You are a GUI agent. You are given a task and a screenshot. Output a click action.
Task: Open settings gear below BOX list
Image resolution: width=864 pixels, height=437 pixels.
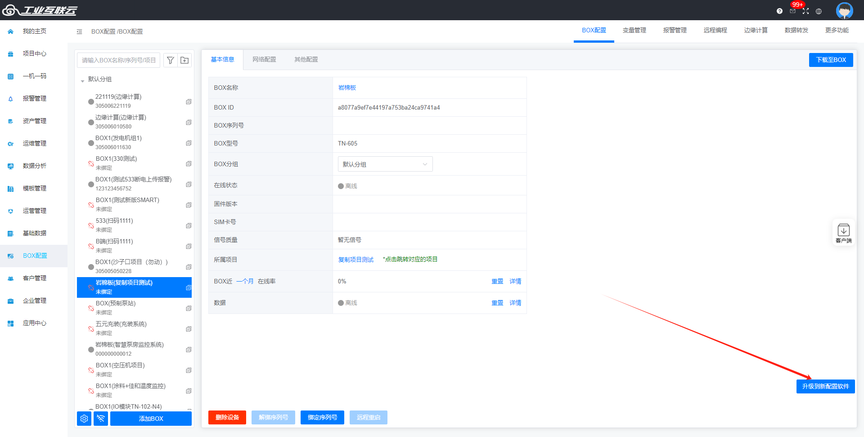tap(84, 419)
